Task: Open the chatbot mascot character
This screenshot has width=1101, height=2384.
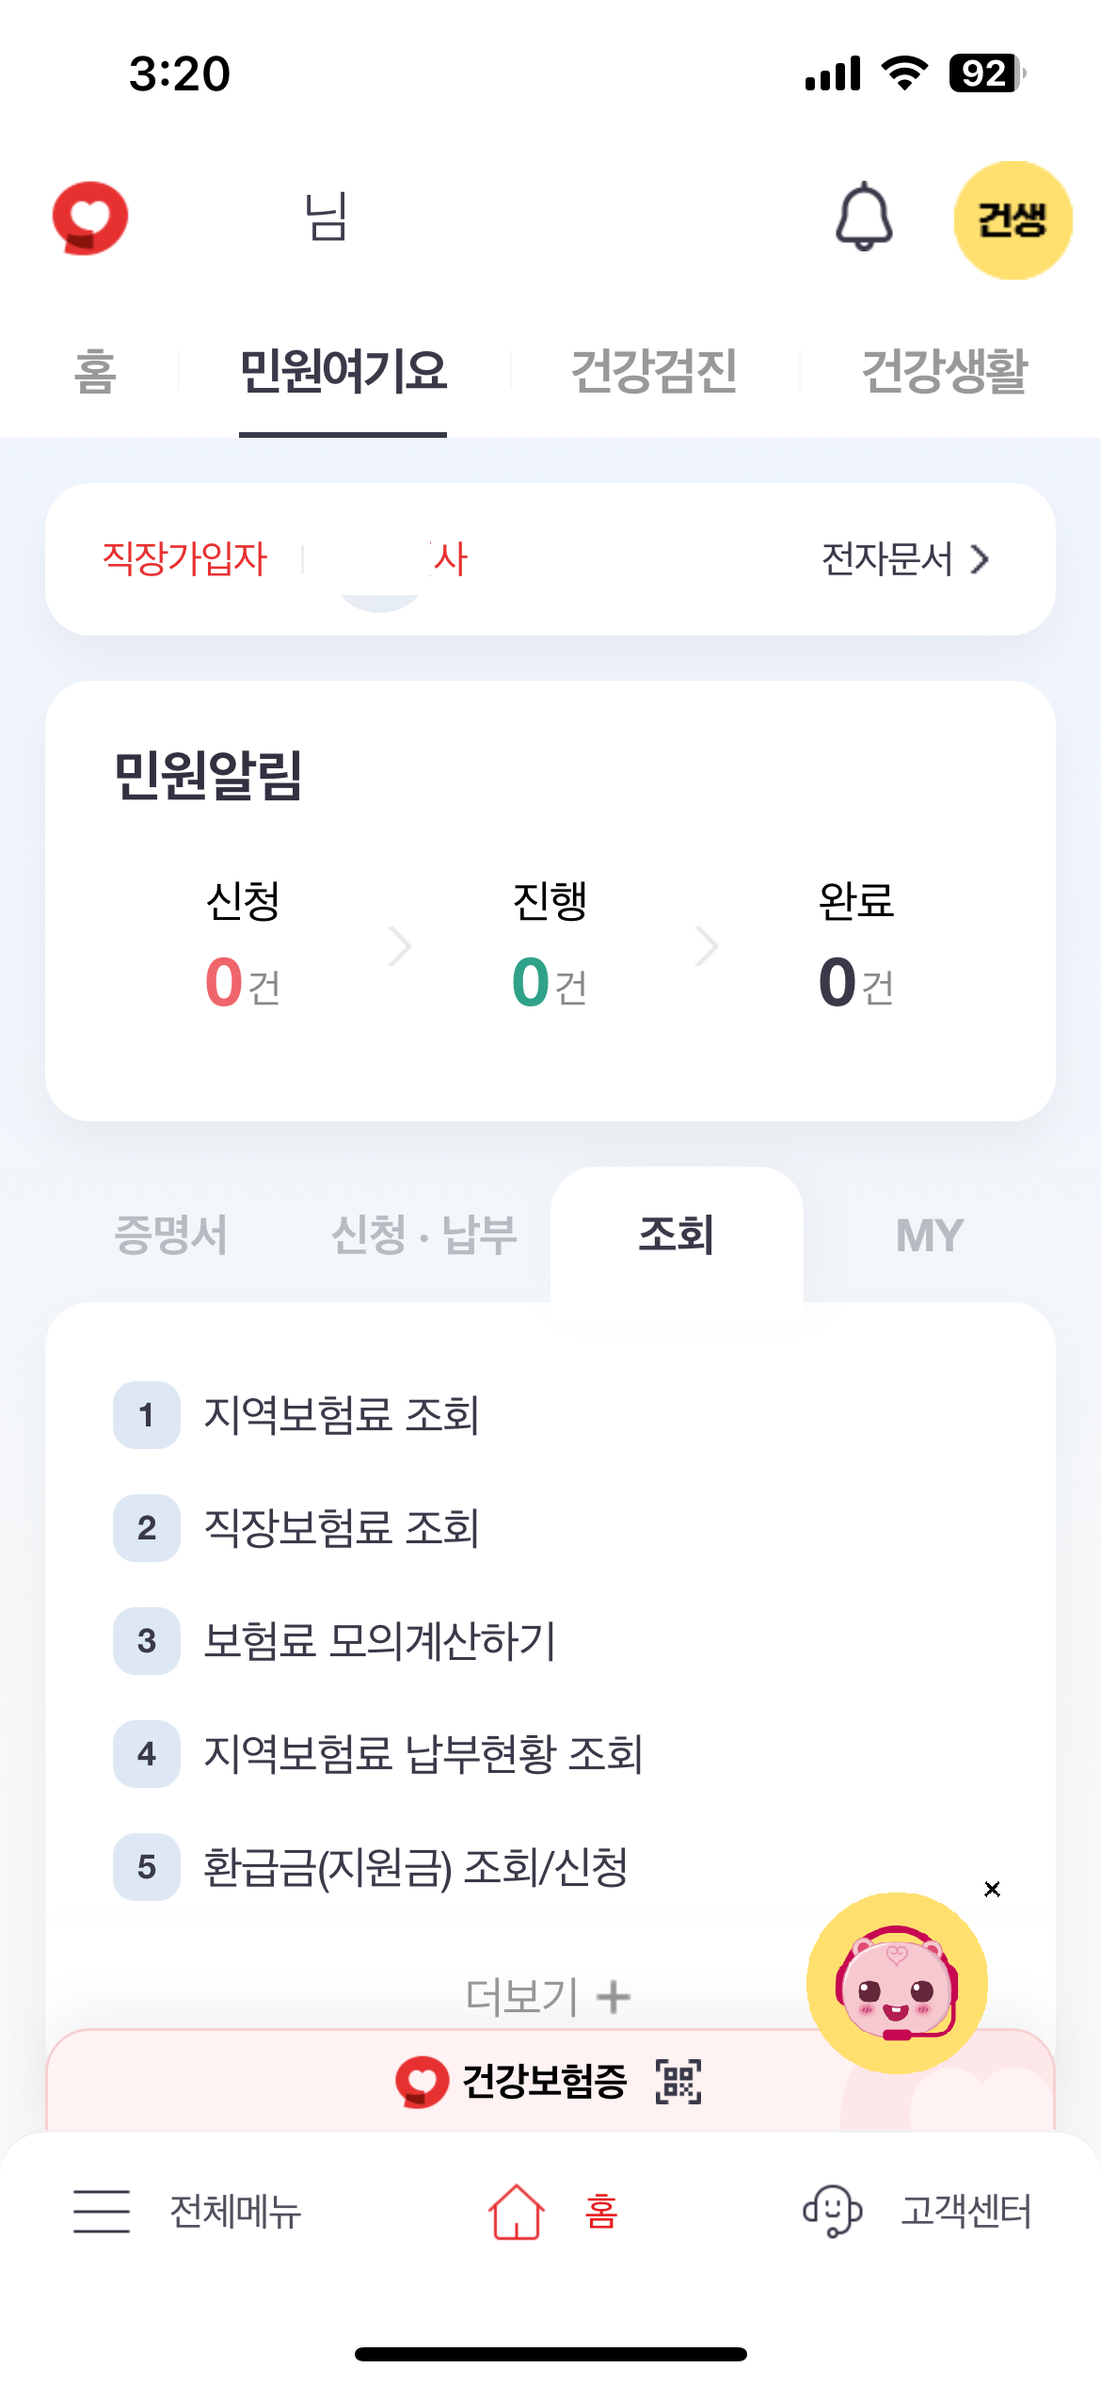Action: click(x=897, y=1983)
